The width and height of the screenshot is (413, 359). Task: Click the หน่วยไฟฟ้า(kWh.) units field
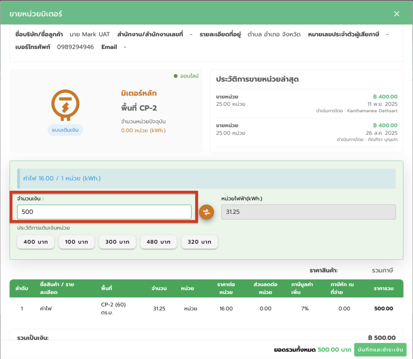point(308,212)
